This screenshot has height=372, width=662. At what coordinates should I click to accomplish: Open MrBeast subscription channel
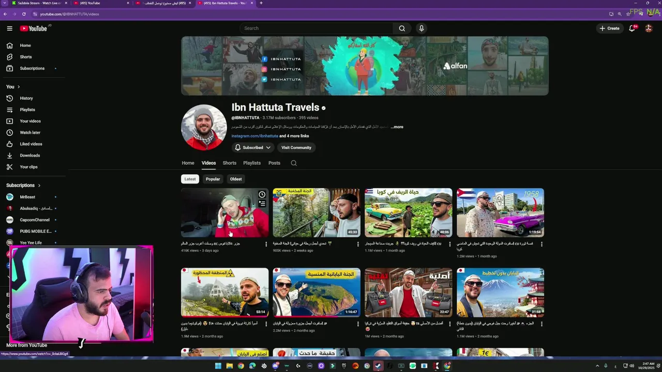27,197
